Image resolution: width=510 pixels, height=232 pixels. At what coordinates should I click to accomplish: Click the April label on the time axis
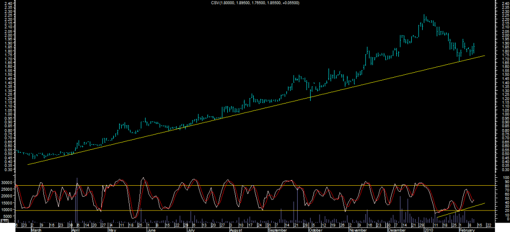(76, 230)
